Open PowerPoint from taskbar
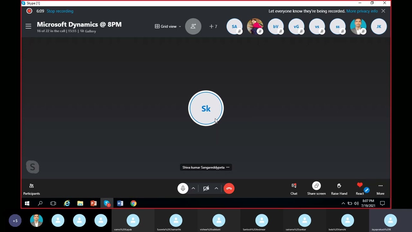This screenshot has height=232, width=412. coord(93,203)
